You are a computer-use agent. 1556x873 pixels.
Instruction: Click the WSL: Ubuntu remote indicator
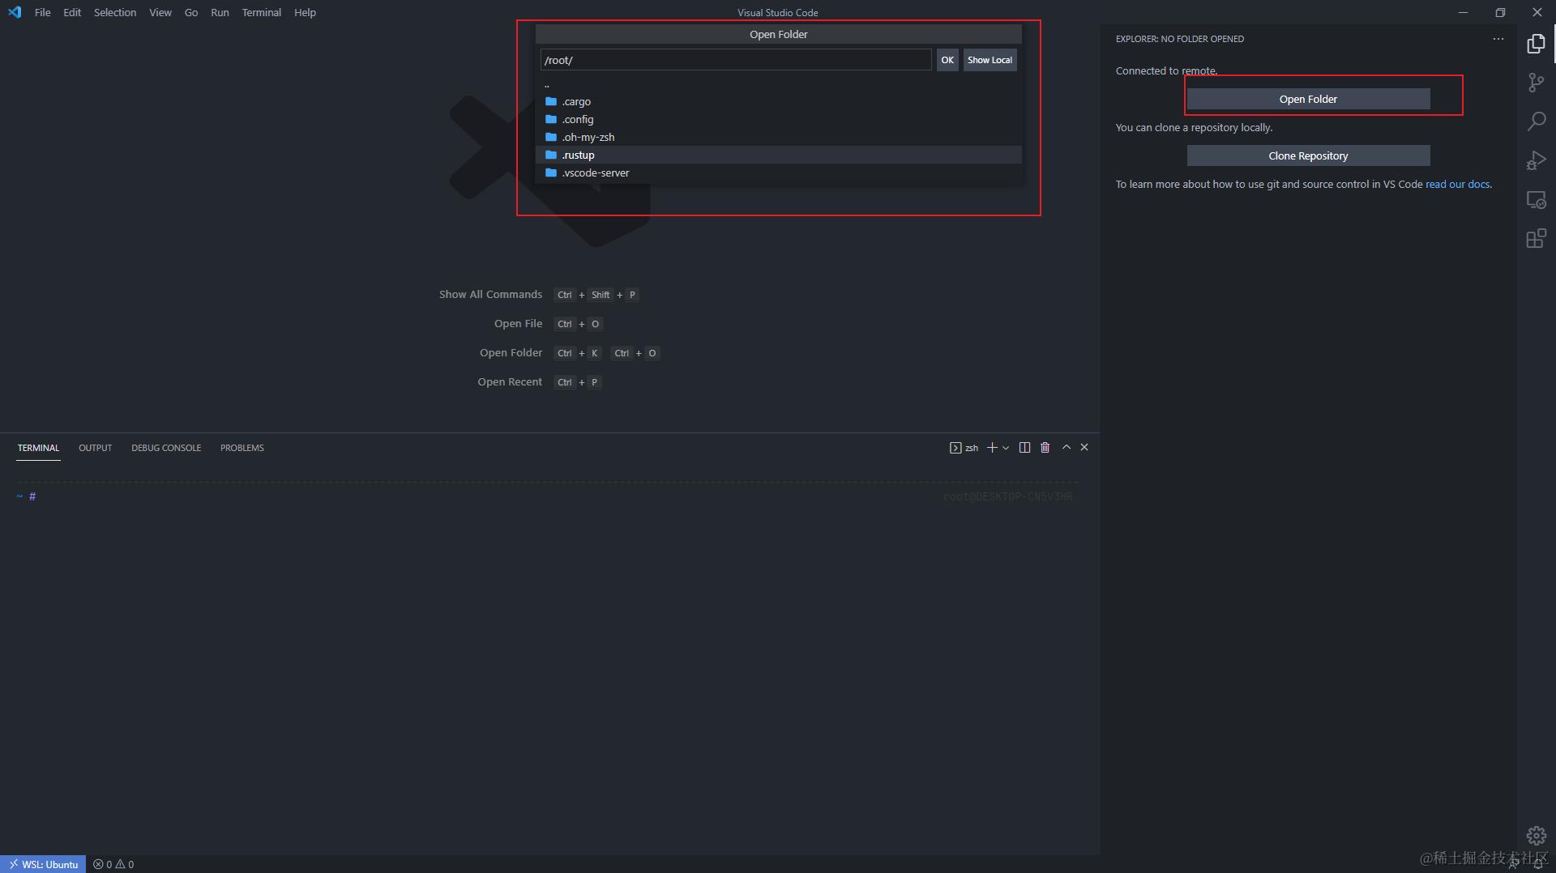pos(43,864)
